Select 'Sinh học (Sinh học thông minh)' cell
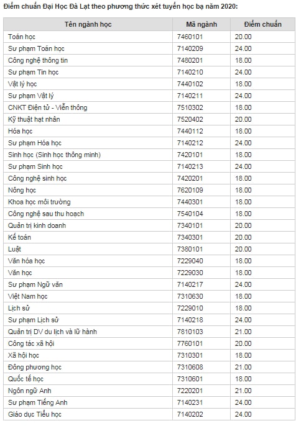Screen dimensions: 296x426 pos(88,155)
